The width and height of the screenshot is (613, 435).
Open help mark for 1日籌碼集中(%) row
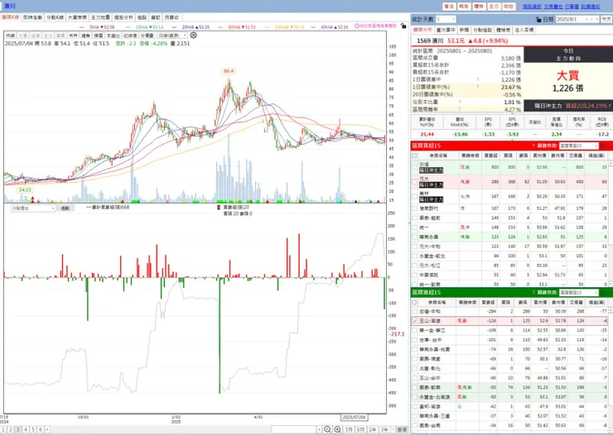[478, 87]
